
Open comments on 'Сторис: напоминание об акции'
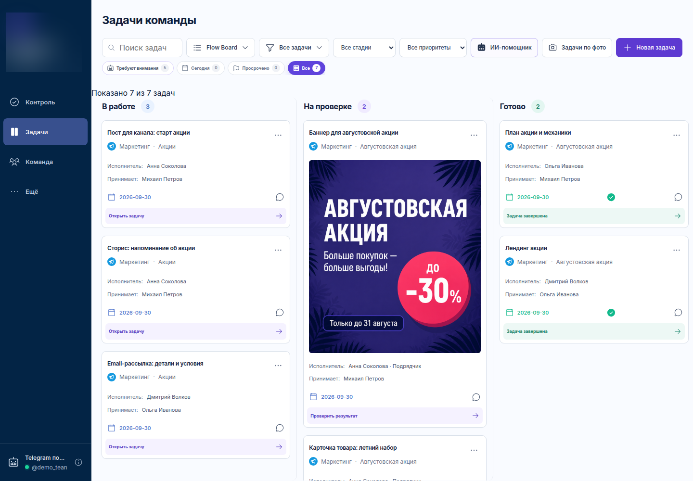(x=280, y=313)
